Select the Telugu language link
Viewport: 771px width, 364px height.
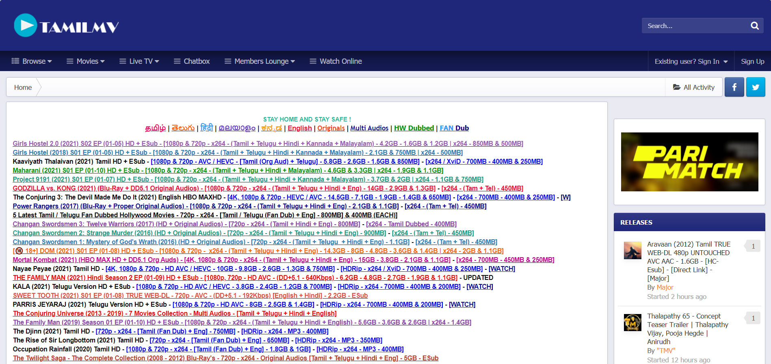[183, 128]
